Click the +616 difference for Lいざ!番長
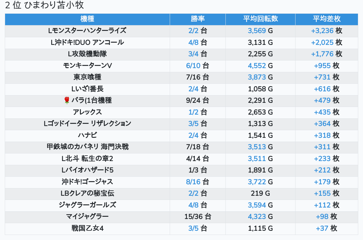 [322, 89]
